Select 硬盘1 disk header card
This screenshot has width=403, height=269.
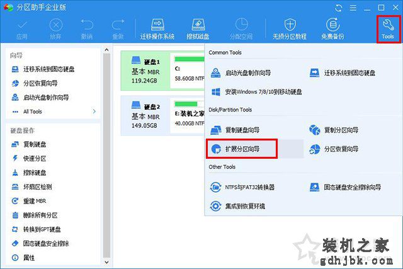pos(145,71)
